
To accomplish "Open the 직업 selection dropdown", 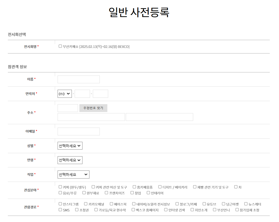I will point(73,174).
